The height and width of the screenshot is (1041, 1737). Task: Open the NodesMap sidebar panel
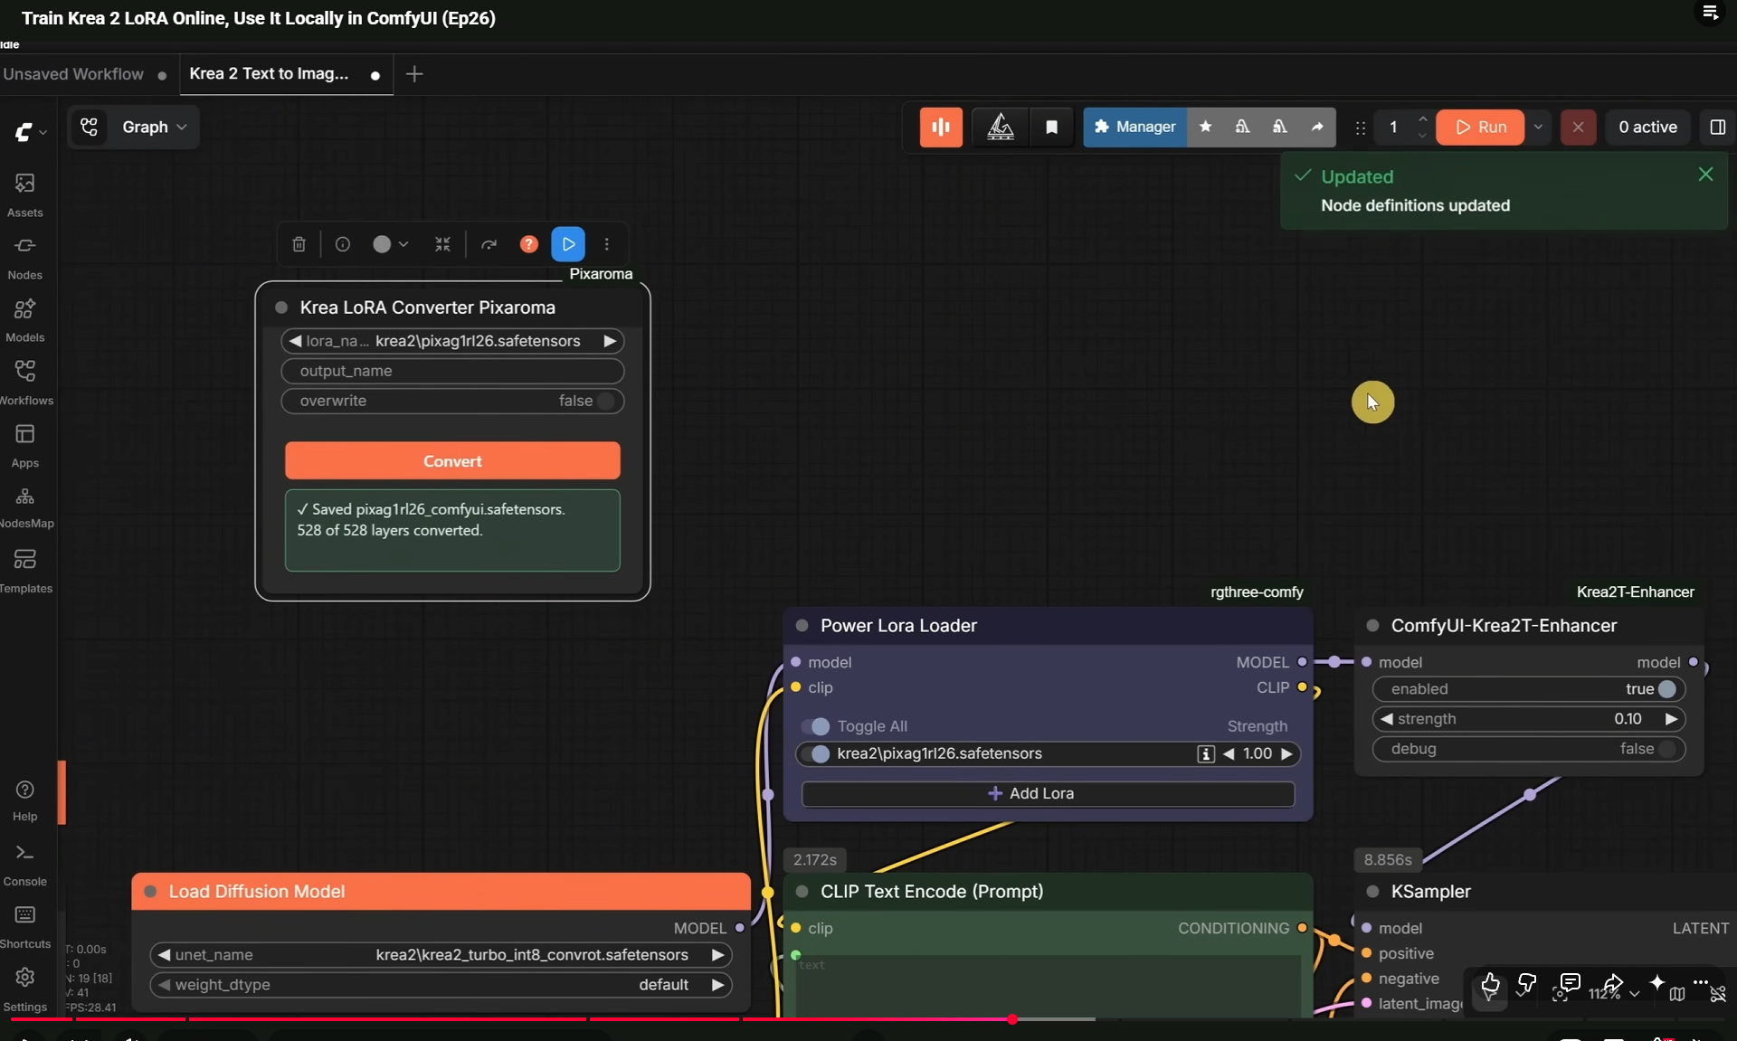25,507
